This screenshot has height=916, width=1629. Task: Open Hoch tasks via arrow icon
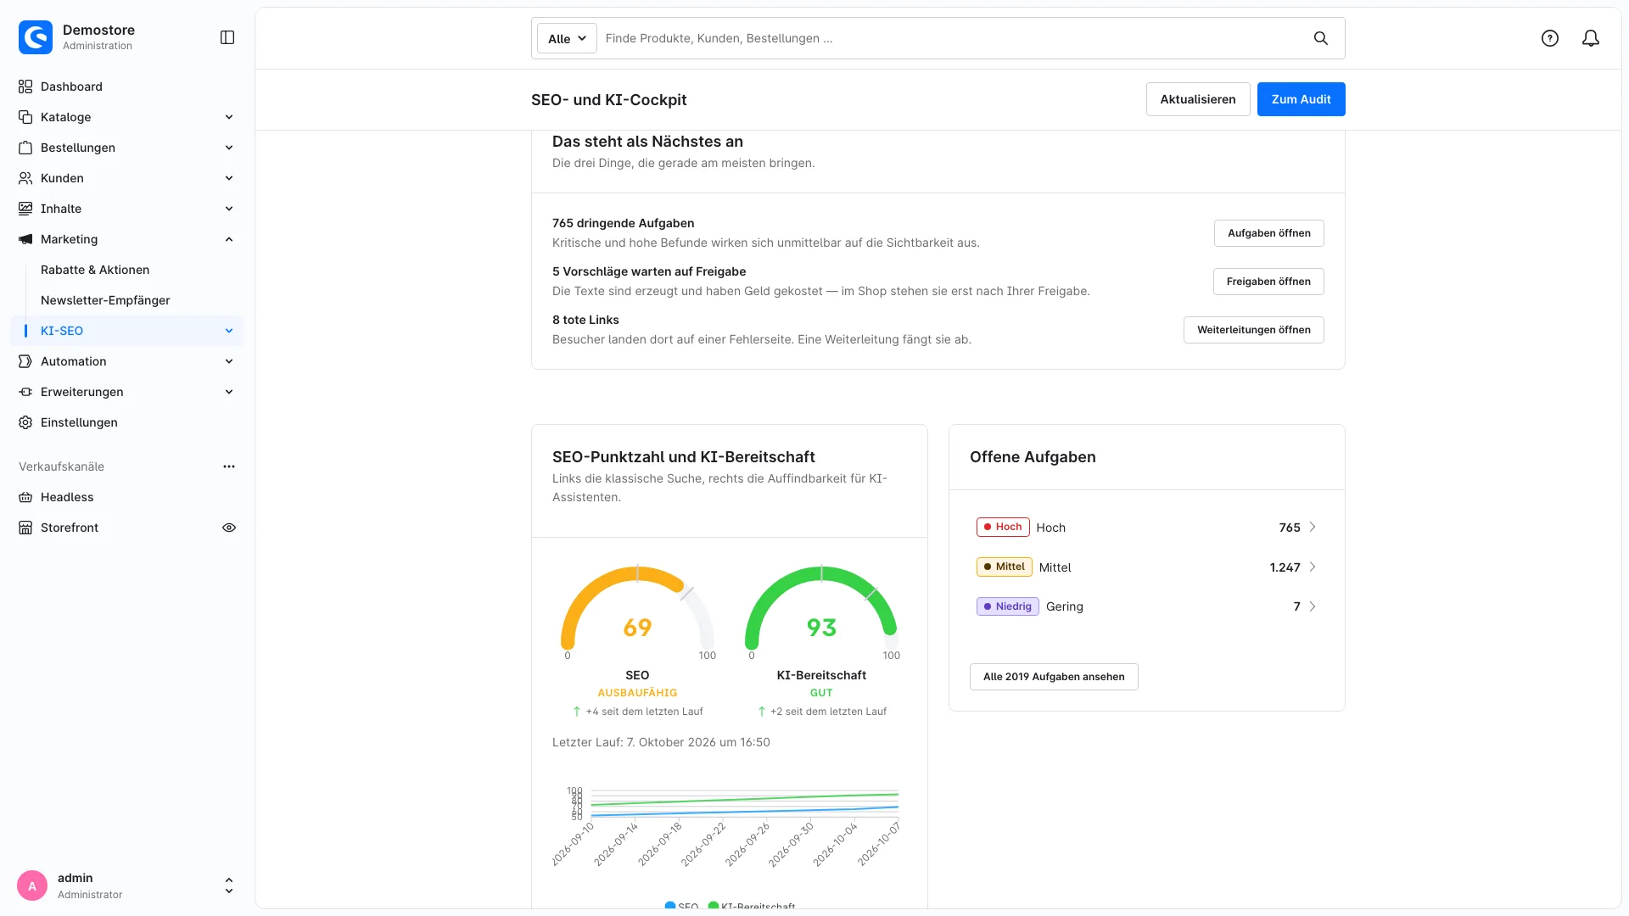click(1313, 527)
